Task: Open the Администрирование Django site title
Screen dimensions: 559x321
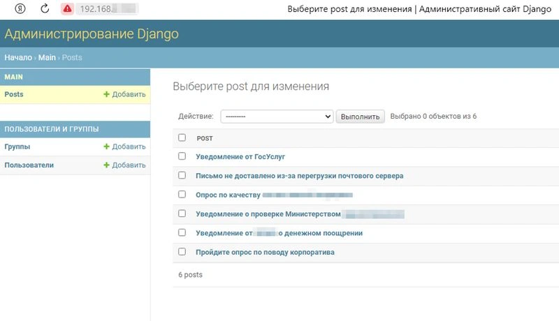Action: pos(92,33)
